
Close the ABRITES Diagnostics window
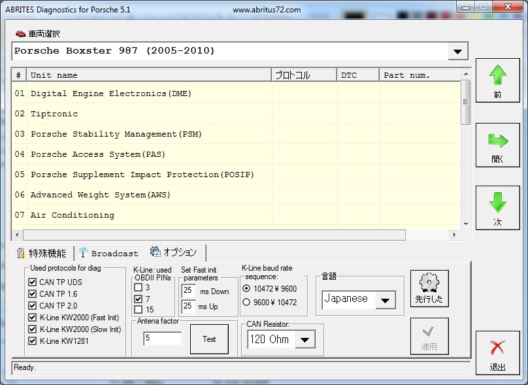click(508, 7)
